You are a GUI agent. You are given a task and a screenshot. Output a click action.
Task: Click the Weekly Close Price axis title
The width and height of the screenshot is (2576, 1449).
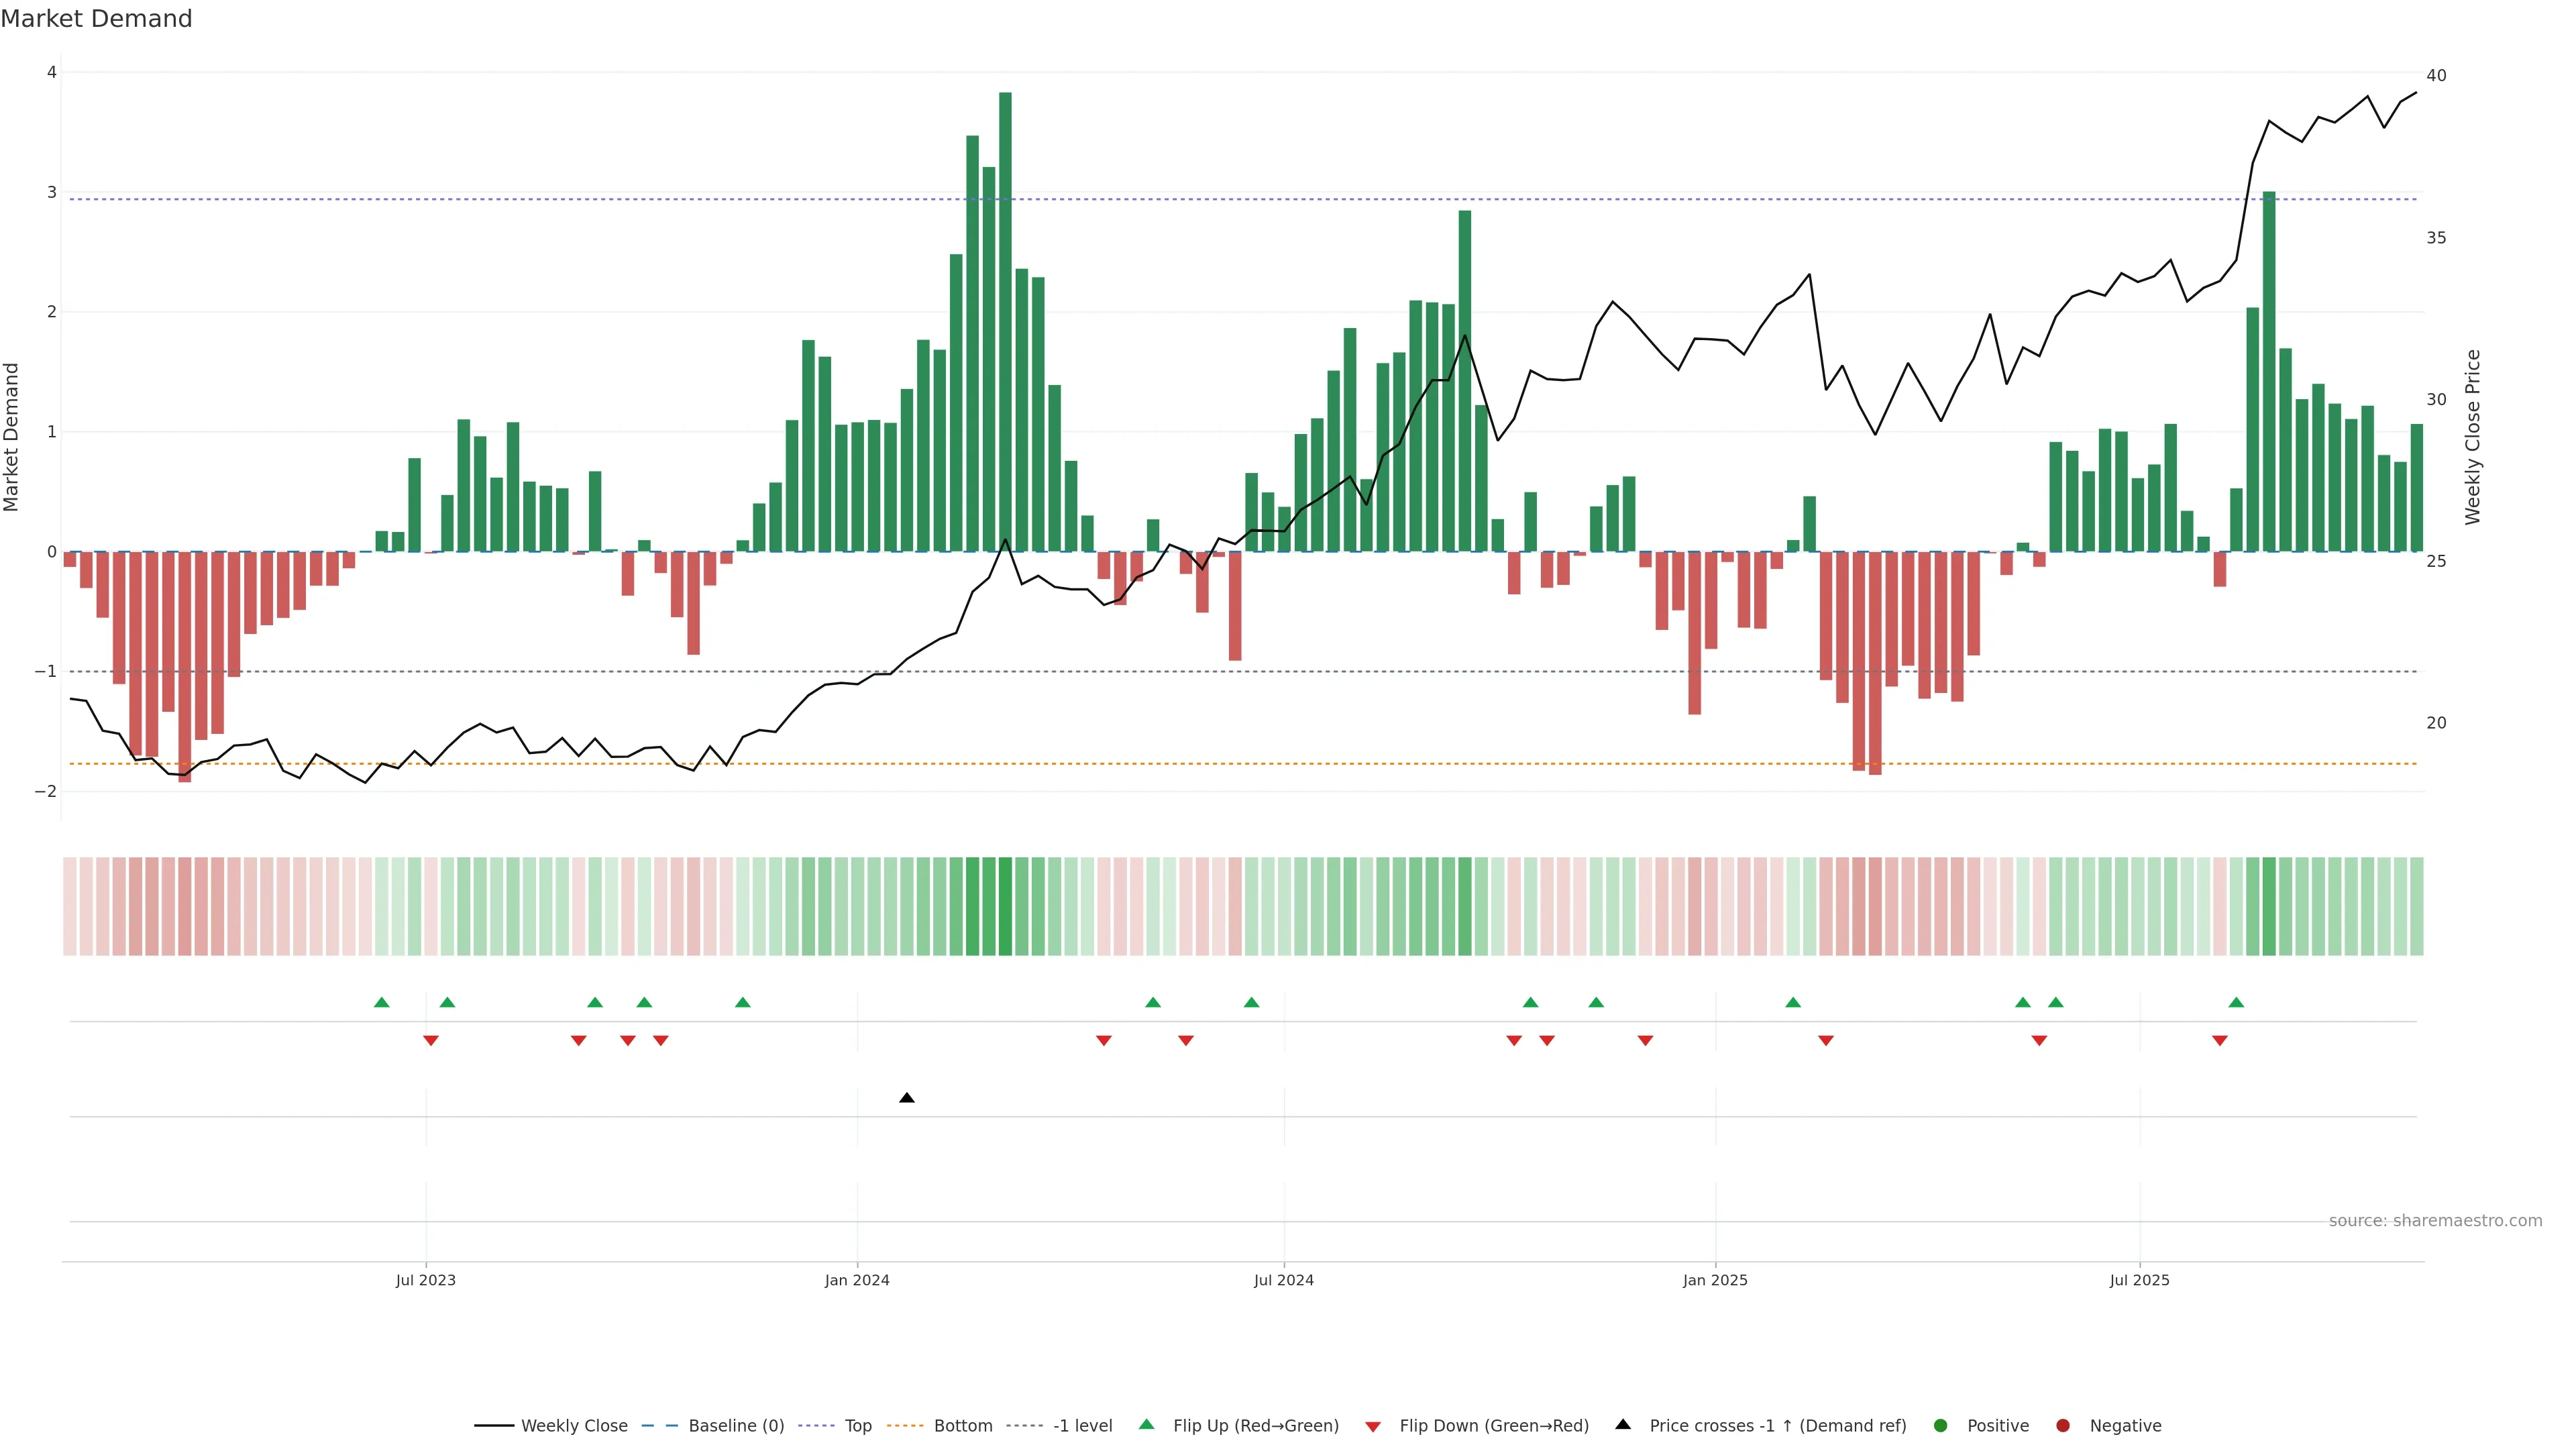click(x=2472, y=437)
